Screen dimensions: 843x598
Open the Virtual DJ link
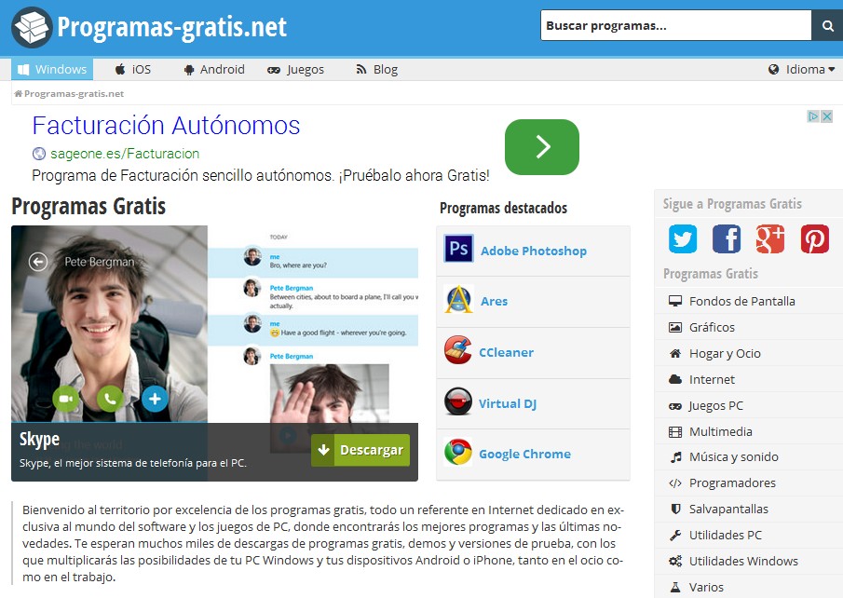(508, 404)
